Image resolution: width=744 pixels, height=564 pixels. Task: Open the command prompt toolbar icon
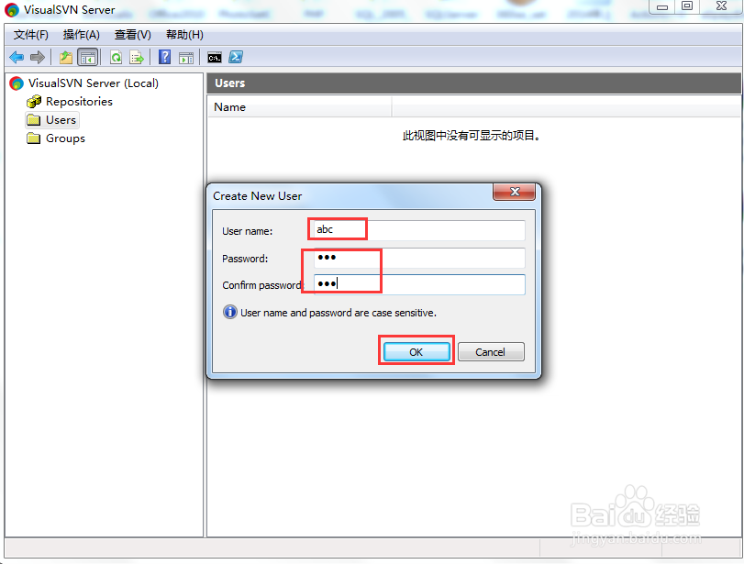(x=215, y=58)
